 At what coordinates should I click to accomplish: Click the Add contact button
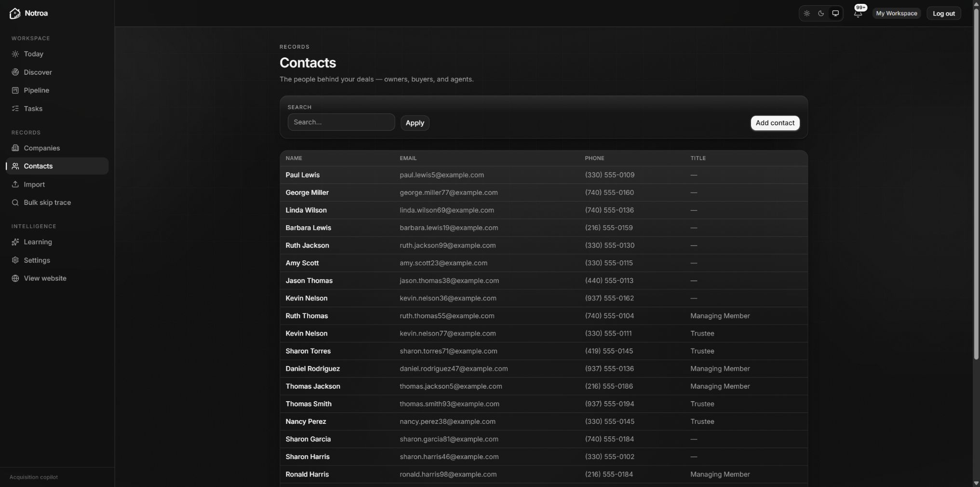775,123
